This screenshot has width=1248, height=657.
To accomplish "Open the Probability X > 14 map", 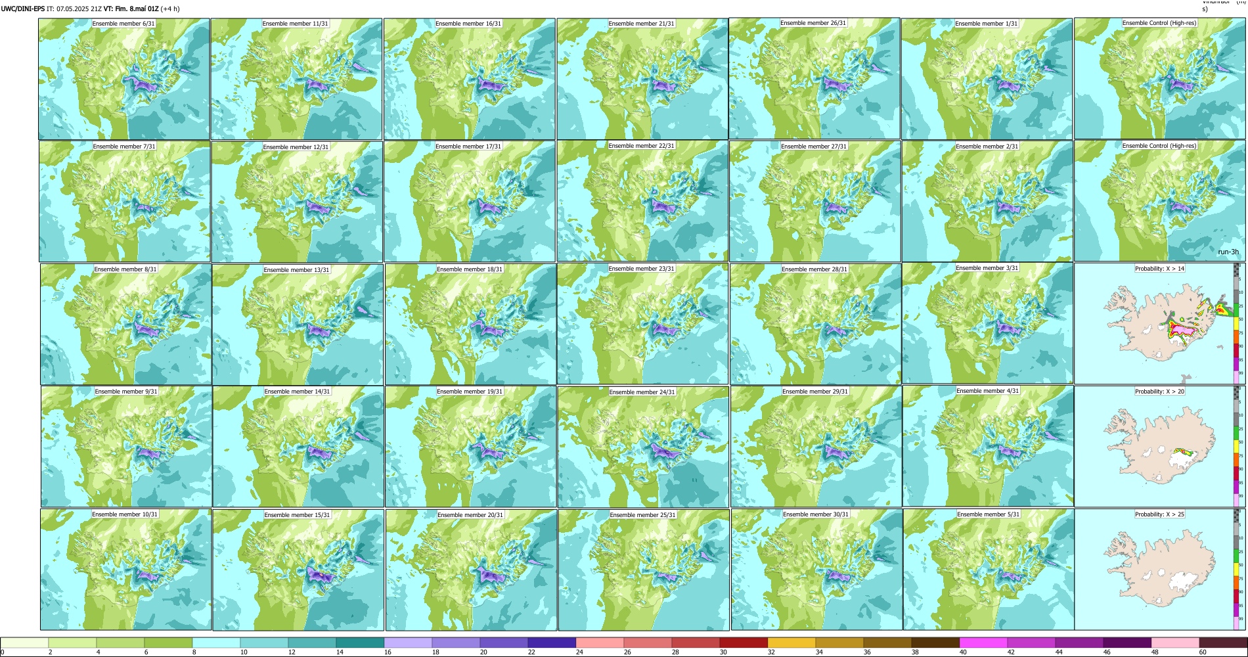I will click(x=1154, y=323).
